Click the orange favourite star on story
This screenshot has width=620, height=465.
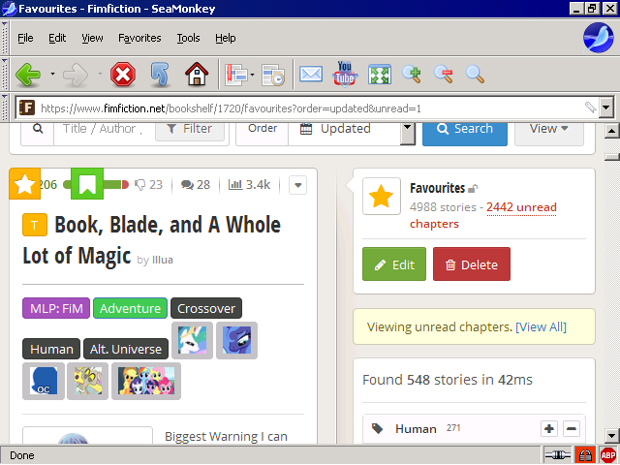pyautogui.click(x=24, y=184)
